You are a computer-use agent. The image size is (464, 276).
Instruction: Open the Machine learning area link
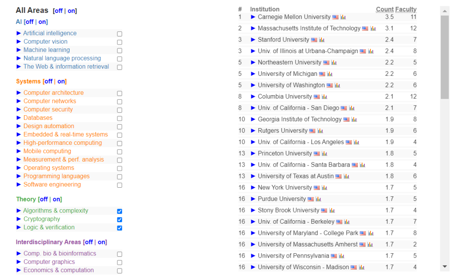pos(47,50)
